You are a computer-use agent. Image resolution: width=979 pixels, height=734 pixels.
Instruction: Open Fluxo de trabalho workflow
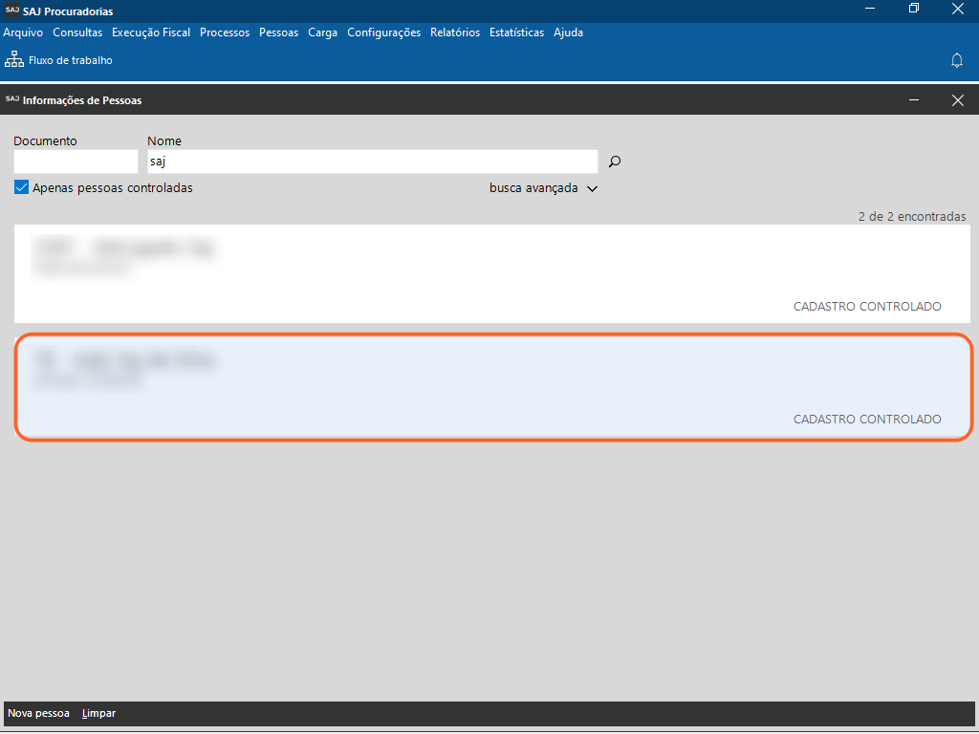click(59, 60)
